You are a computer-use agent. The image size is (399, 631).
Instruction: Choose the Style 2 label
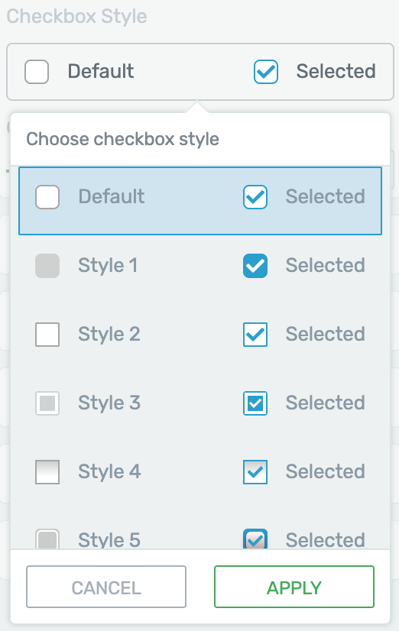coord(109,335)
